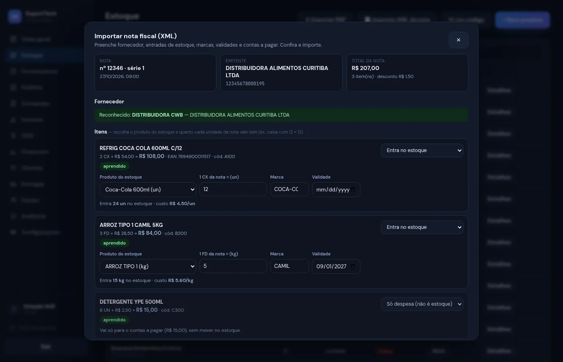Click emitente name 'DISTRIBUIDORA ALIMENTOS CURITIBA LTDA' in card
Image resolution: width=563 pixels, height=362 pixels.
click(x=277, y=72)
